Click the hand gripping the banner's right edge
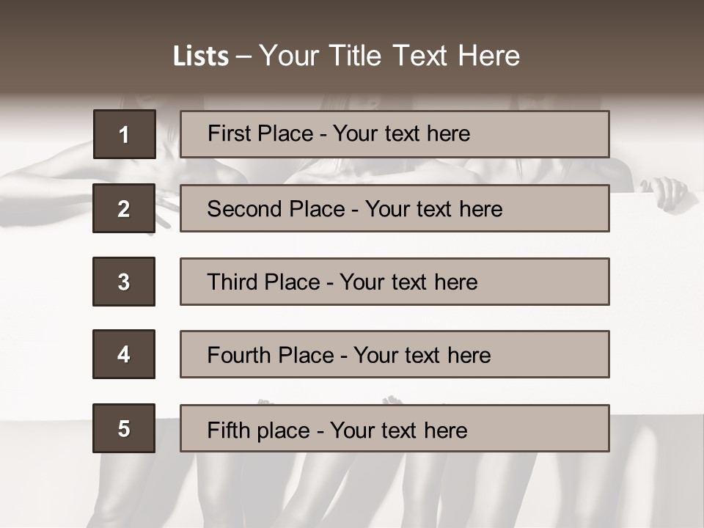This screenshot has height=528, width=704. [666, 193]
